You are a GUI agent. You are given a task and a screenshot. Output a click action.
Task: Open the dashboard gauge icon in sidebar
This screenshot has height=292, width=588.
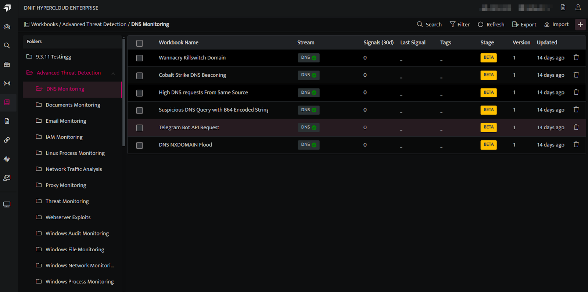(x=7, y=27)
